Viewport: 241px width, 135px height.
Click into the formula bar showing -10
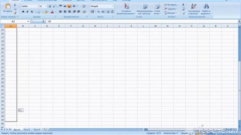point(142,21)
